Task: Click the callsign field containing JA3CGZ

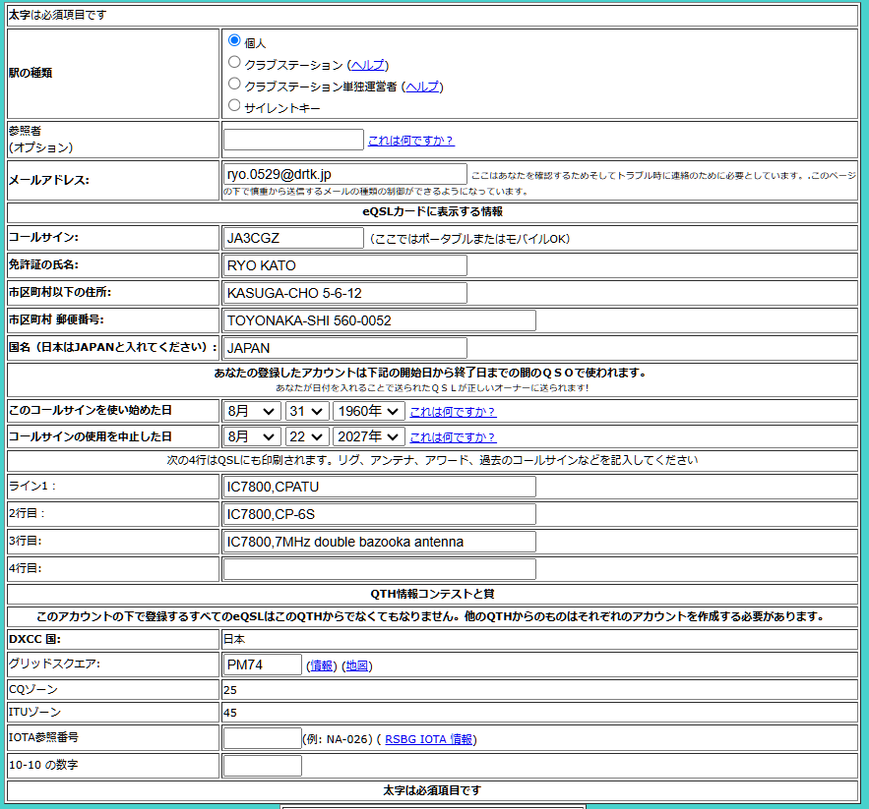Action: pos(293,238)
